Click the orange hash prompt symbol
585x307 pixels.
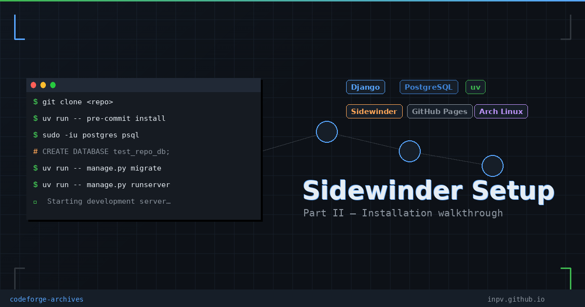click(35, 152)
